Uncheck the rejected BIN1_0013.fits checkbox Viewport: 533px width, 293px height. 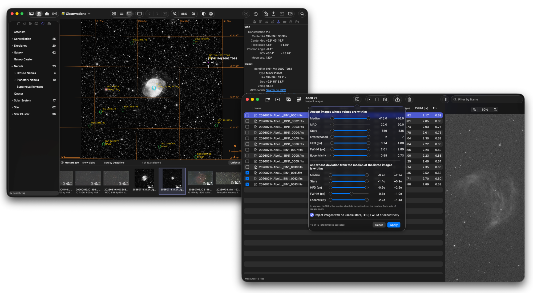(247, 184)
